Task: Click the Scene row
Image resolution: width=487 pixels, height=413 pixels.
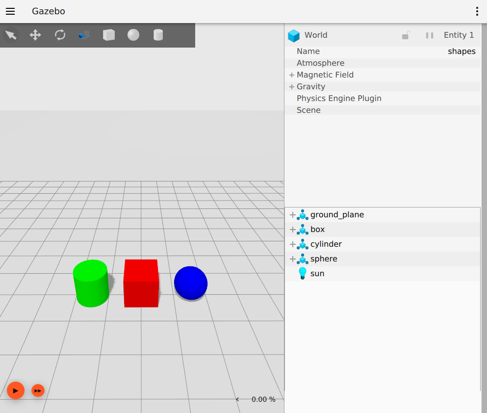Action: (x=383, y=110)
